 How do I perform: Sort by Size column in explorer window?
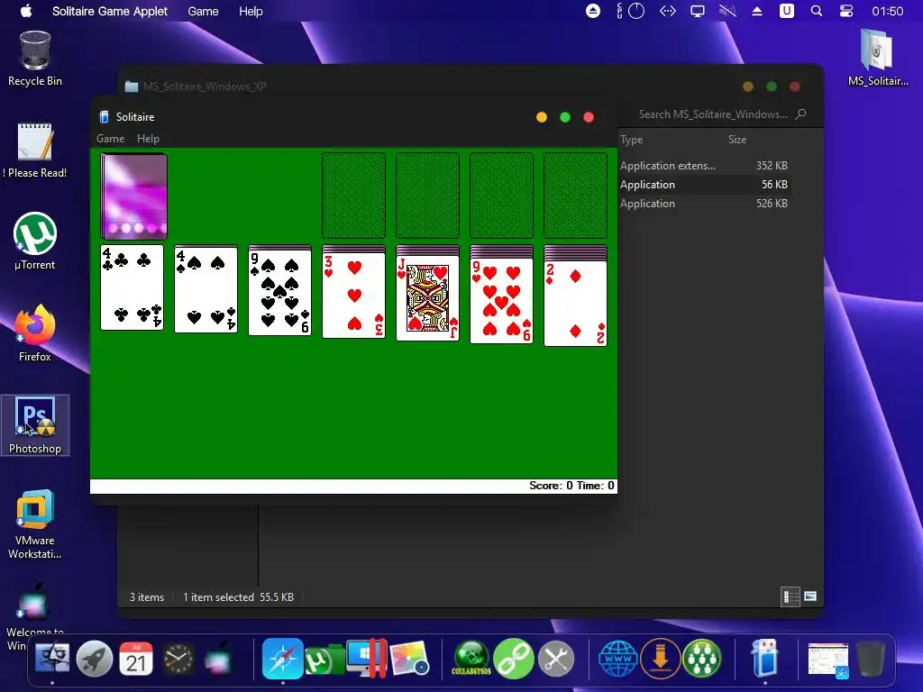(737, 140)
